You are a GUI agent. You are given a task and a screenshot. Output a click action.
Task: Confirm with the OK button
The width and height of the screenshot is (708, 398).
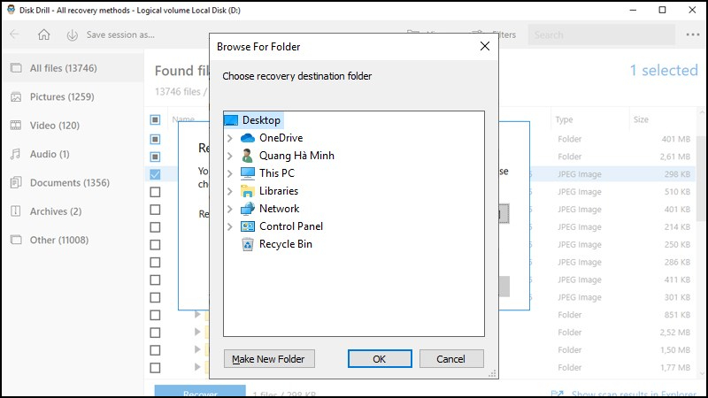[380, 358]
